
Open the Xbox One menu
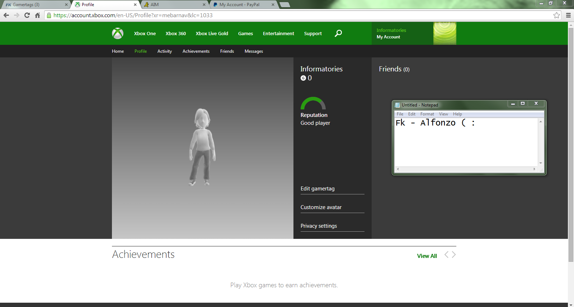click(145, 33)
